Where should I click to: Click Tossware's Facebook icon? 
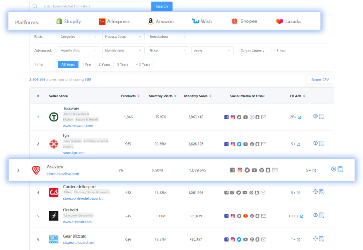coord(227,117)
